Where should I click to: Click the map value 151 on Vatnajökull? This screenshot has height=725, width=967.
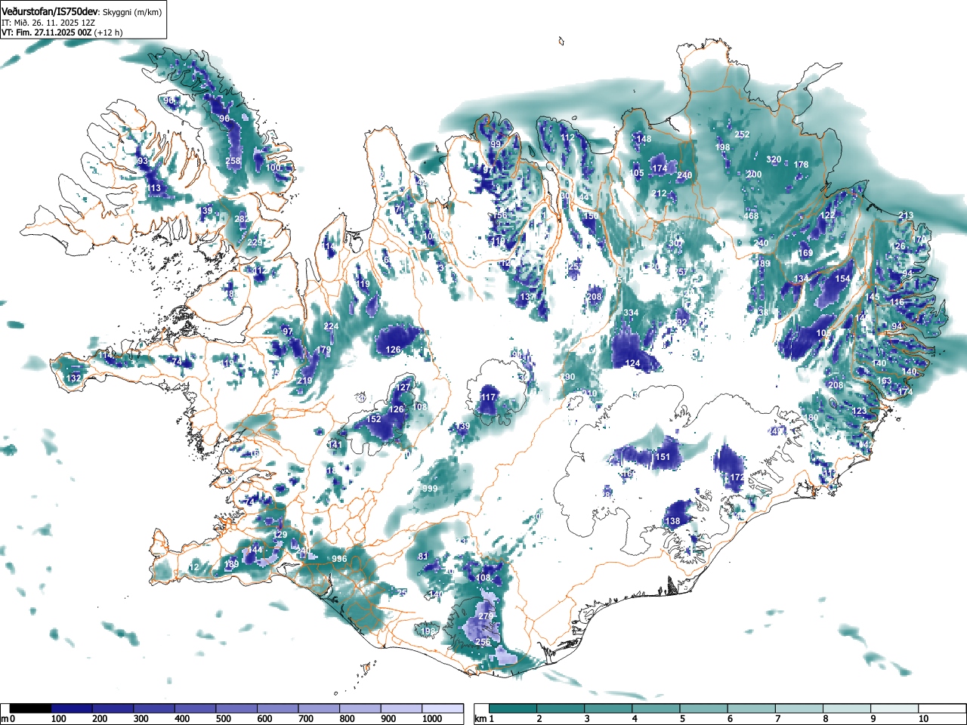tap(663, 457)
